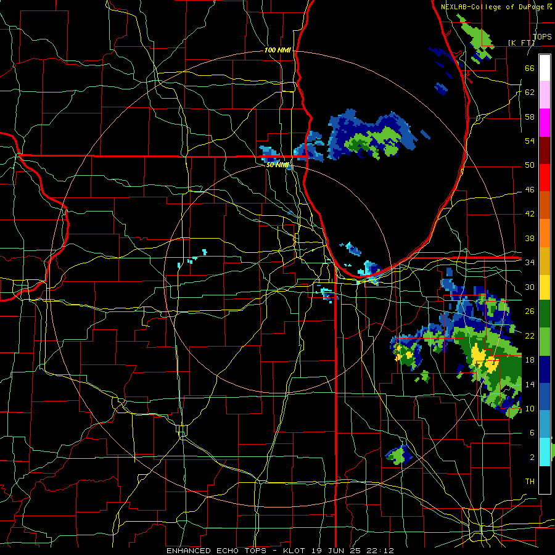Click the 2 value on the scale
This screenshot has width=555, height=555.
[532, 457]
